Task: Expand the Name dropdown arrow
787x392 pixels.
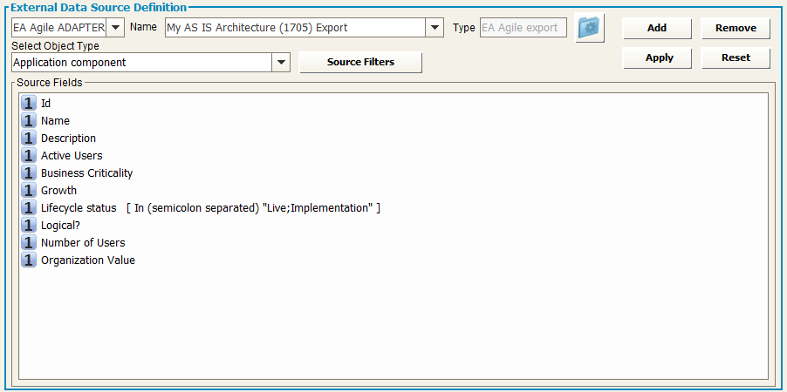Action: tap(435, 28)
